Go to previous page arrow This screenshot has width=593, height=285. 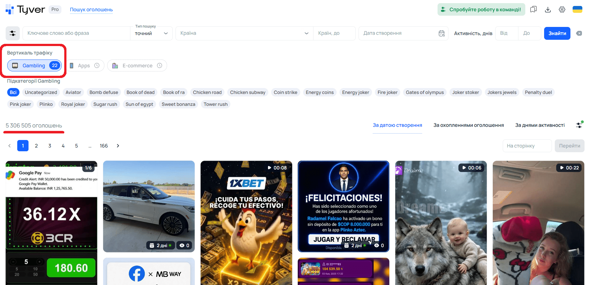9,146
